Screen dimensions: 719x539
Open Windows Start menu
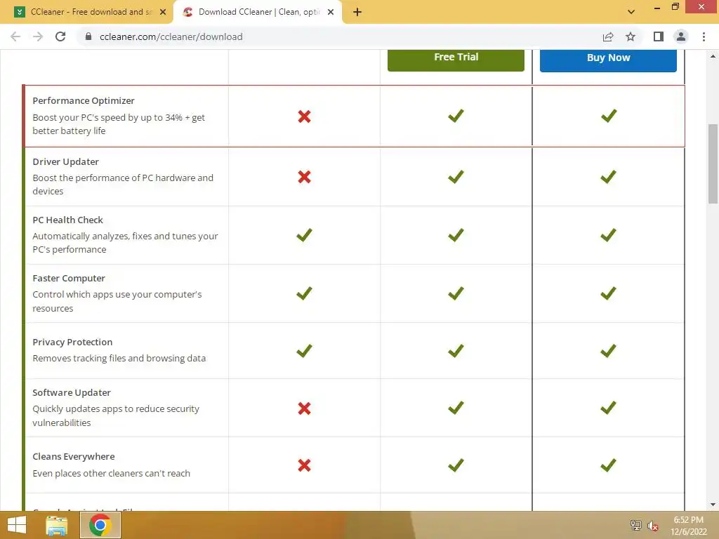(17, 525)
